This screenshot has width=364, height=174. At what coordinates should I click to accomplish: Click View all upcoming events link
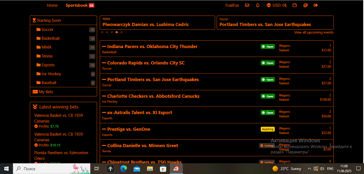[314, 32]
